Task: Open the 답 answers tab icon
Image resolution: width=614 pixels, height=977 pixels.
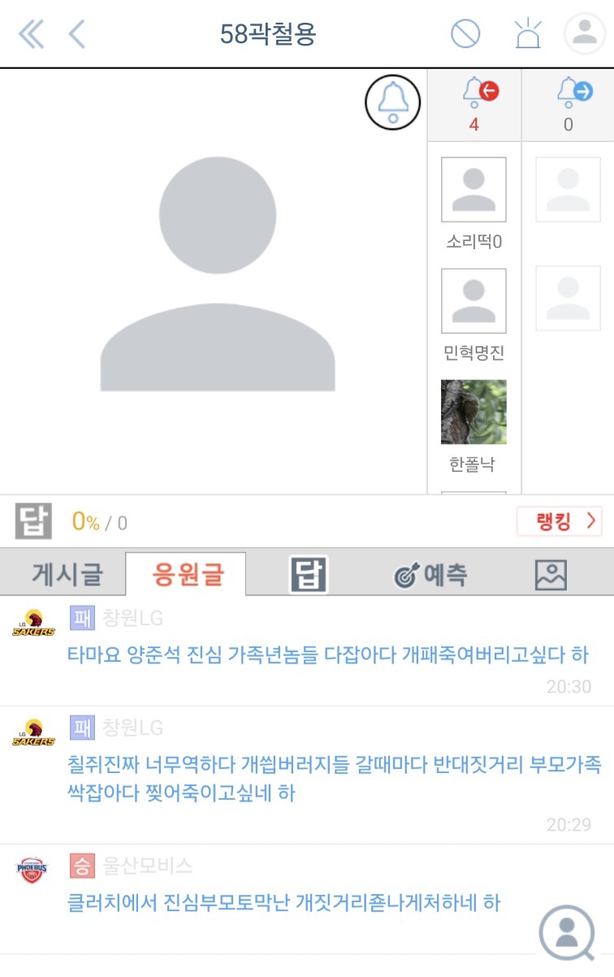Action: tap(309, 574)
